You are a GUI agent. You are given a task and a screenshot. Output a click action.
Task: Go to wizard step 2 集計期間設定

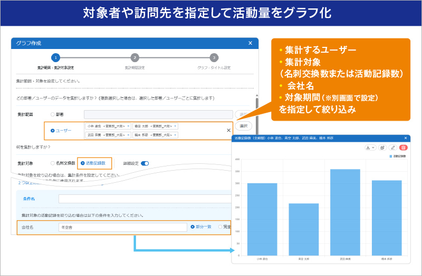(x=135, y=57)
